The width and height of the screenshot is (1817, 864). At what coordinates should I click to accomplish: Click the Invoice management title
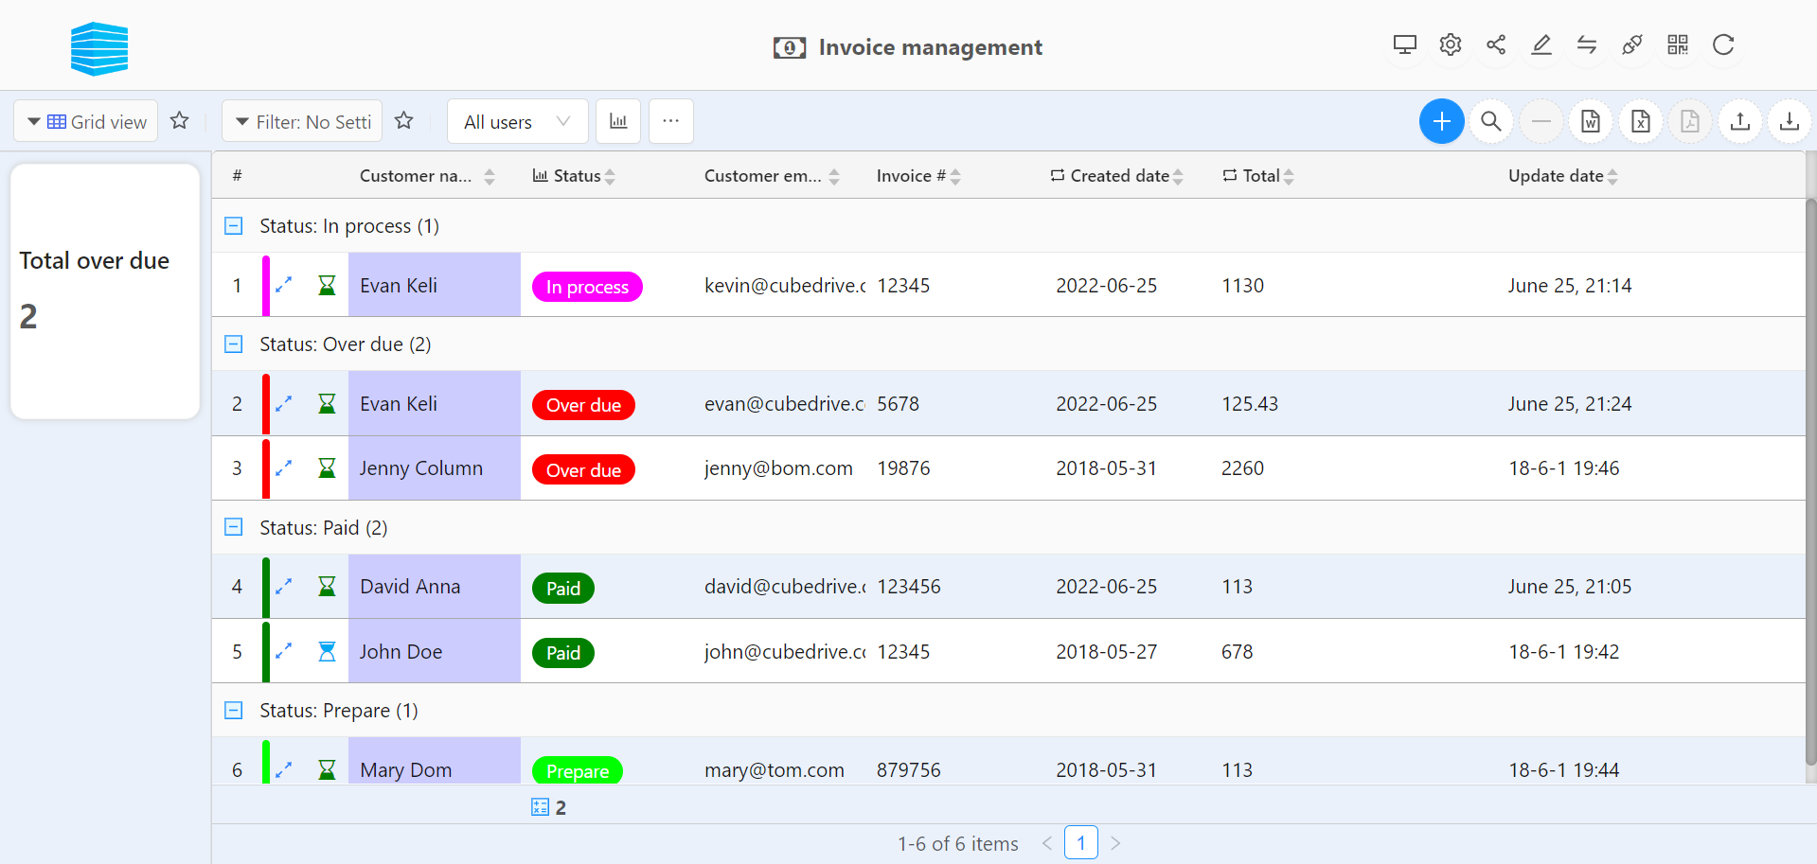click(930, 47)
